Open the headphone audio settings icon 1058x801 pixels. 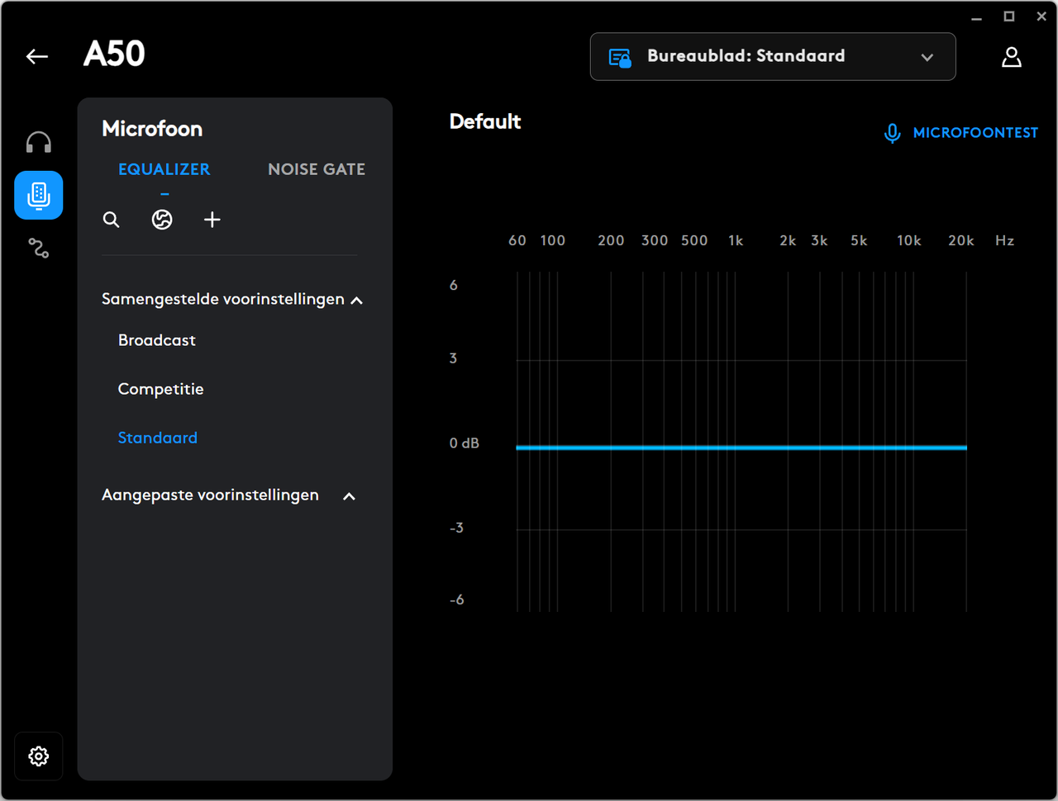pos(39,143)
